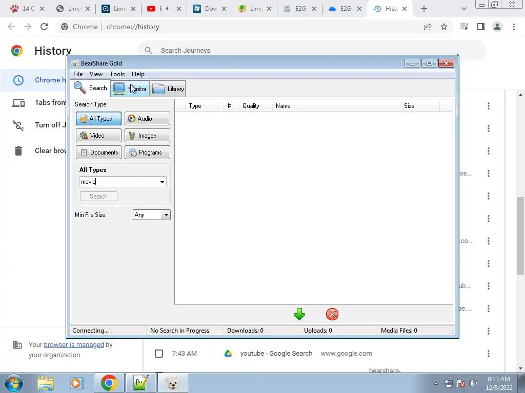Screen dimensions: 525x393
Task: Sort results by Type column
Action: 204,106
